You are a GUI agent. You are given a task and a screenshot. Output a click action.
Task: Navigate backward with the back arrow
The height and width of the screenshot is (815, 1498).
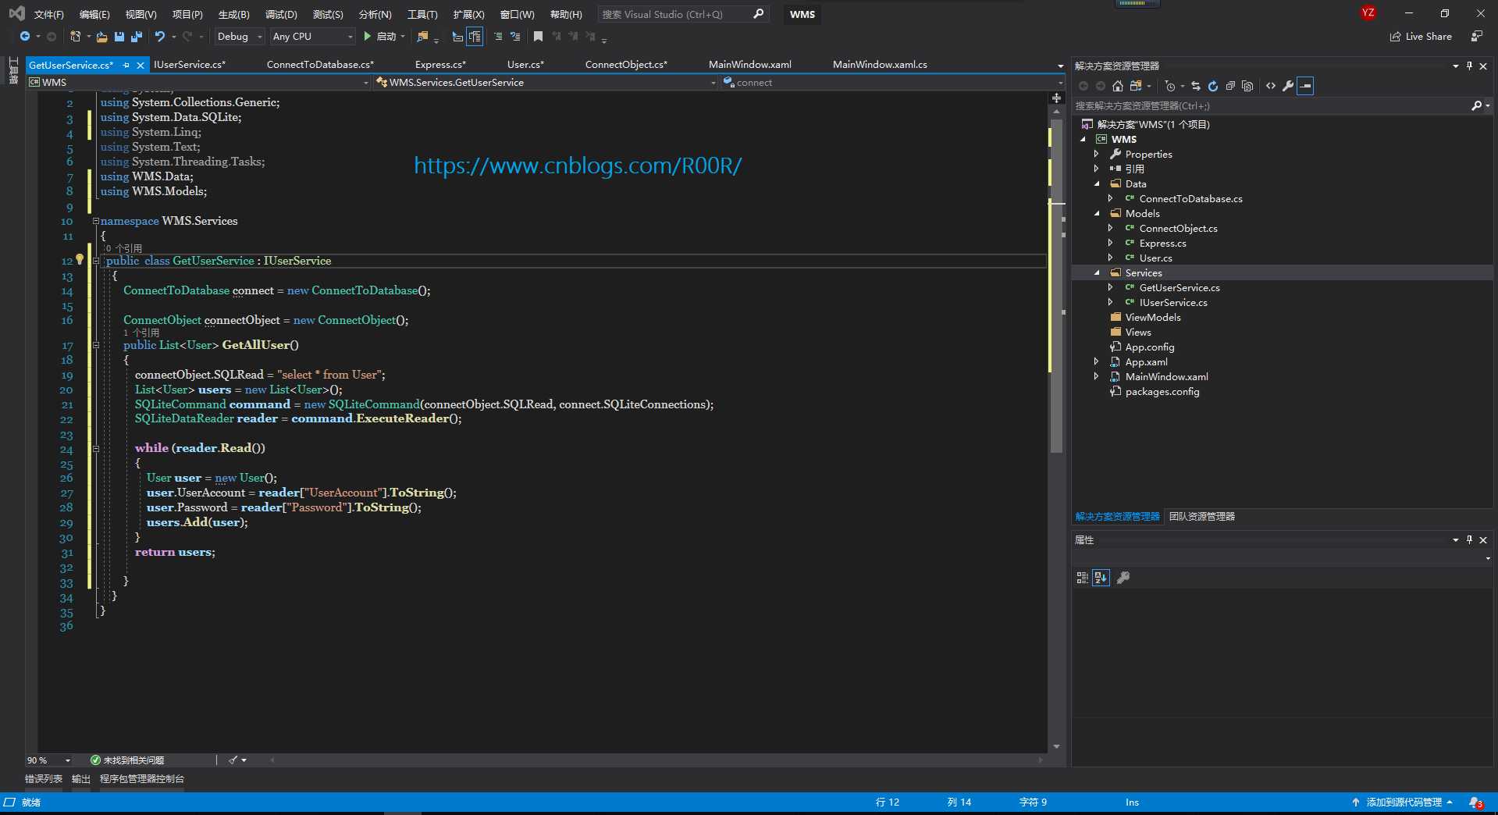25,37
